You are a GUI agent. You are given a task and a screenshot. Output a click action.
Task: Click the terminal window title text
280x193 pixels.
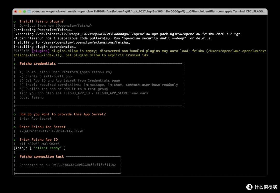149,11
